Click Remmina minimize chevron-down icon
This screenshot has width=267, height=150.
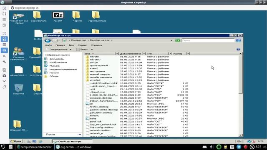coord(4,81)
